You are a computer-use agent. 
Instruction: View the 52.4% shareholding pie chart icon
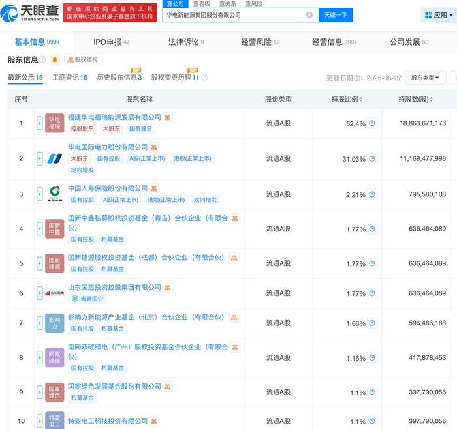[x=372, y=123]
